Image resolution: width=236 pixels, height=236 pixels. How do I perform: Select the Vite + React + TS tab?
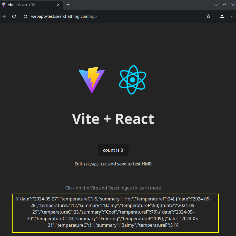coord(31,5)
